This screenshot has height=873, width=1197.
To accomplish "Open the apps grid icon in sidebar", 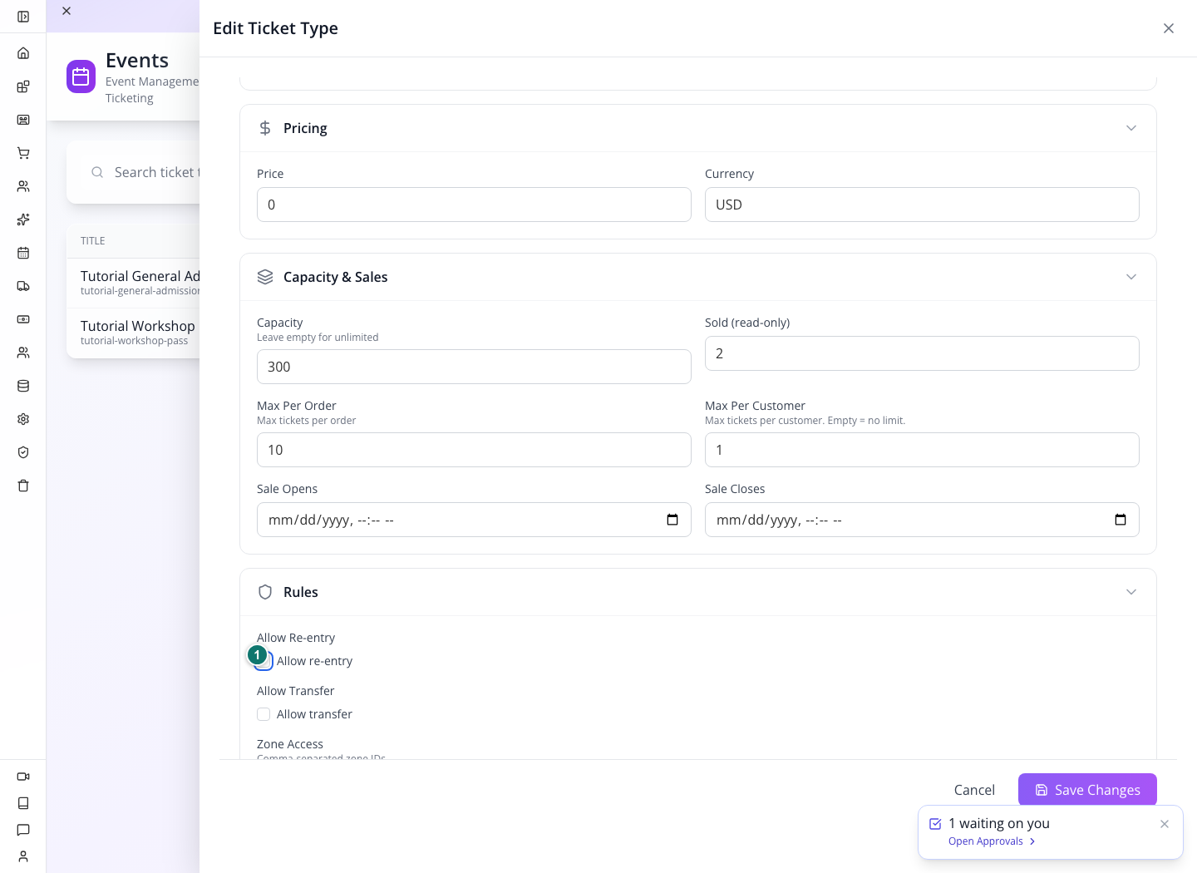I will [x=23, y=86].
